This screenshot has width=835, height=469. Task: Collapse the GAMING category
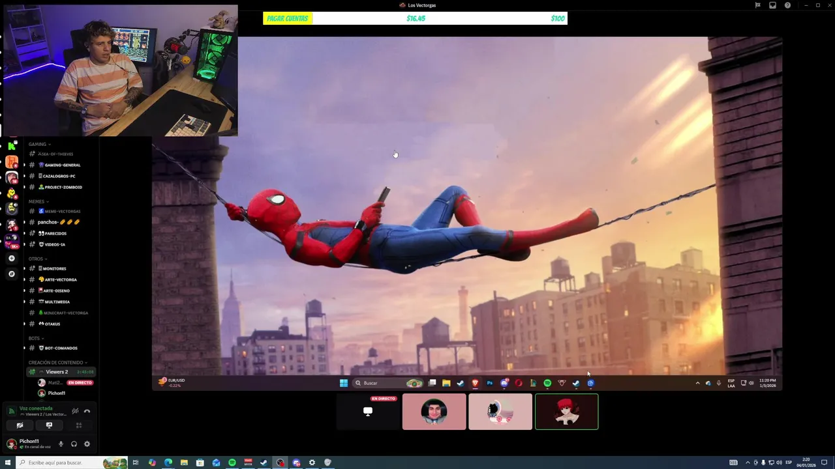tap(40, 144)
